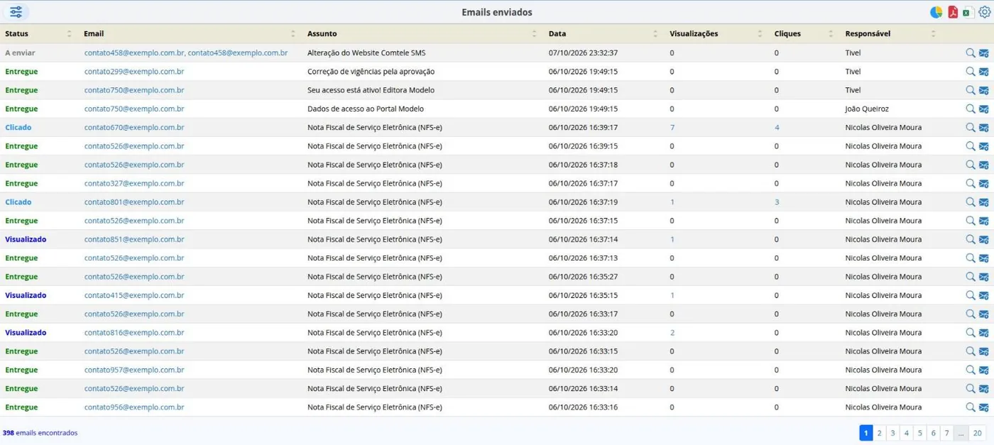This screenshot has height=445, width=994.
Task: Click magnifier icon for contato458 row
Action: coord(971,53)
